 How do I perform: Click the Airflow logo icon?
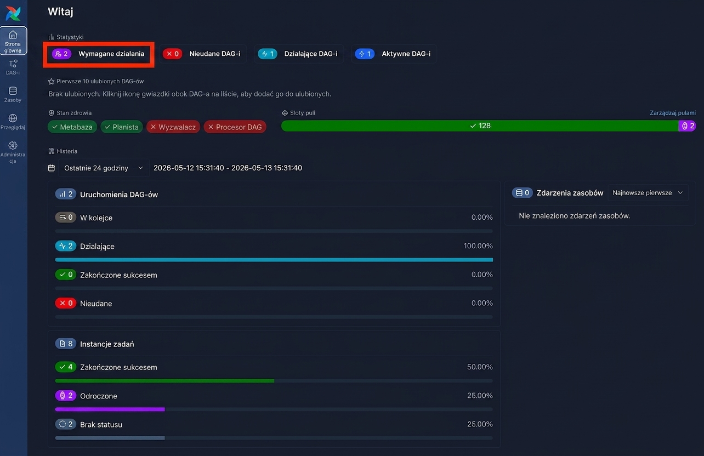pos(13,13)
